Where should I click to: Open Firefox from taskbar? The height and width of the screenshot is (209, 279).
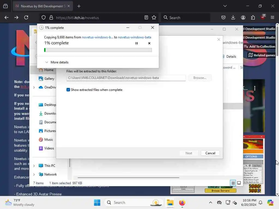[182, 202]
